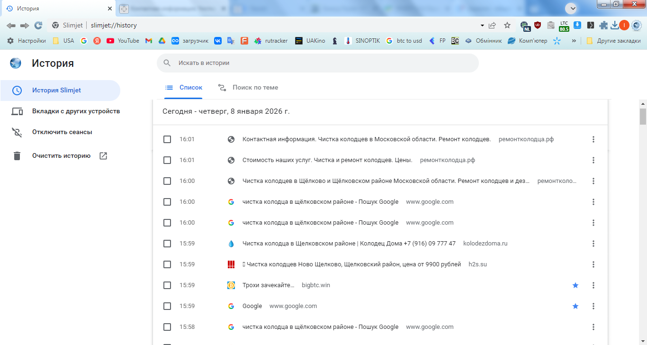Image resolution: width=647 pixels, height=345 pixels.
Task: Open more actions for Контактная информация entry
Action: [x=593, y=139]
